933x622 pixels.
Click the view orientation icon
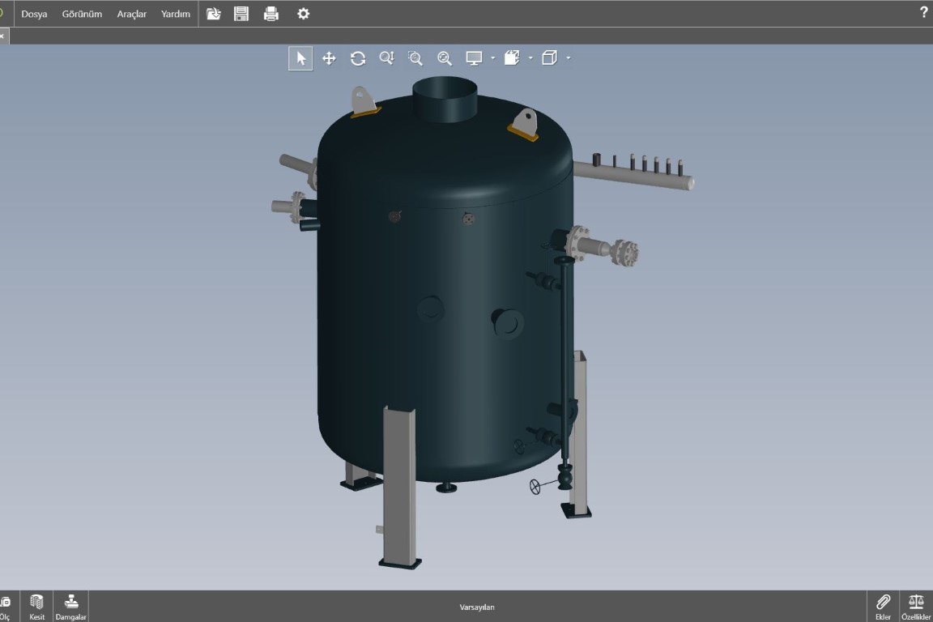(x=513, y=58)
